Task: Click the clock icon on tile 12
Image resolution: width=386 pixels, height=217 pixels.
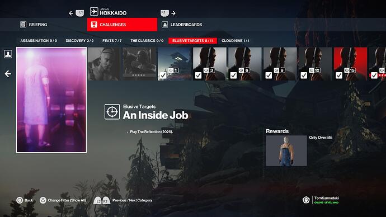Action: [x=312, y=70]
